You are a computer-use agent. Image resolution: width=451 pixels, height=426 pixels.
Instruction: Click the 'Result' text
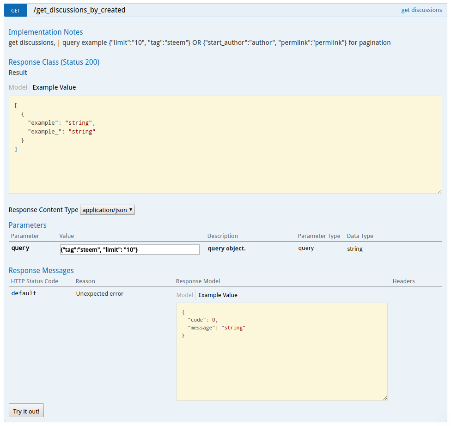[18, 73]
